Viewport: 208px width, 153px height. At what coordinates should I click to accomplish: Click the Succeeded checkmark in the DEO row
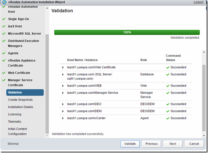tap(168, 104)
